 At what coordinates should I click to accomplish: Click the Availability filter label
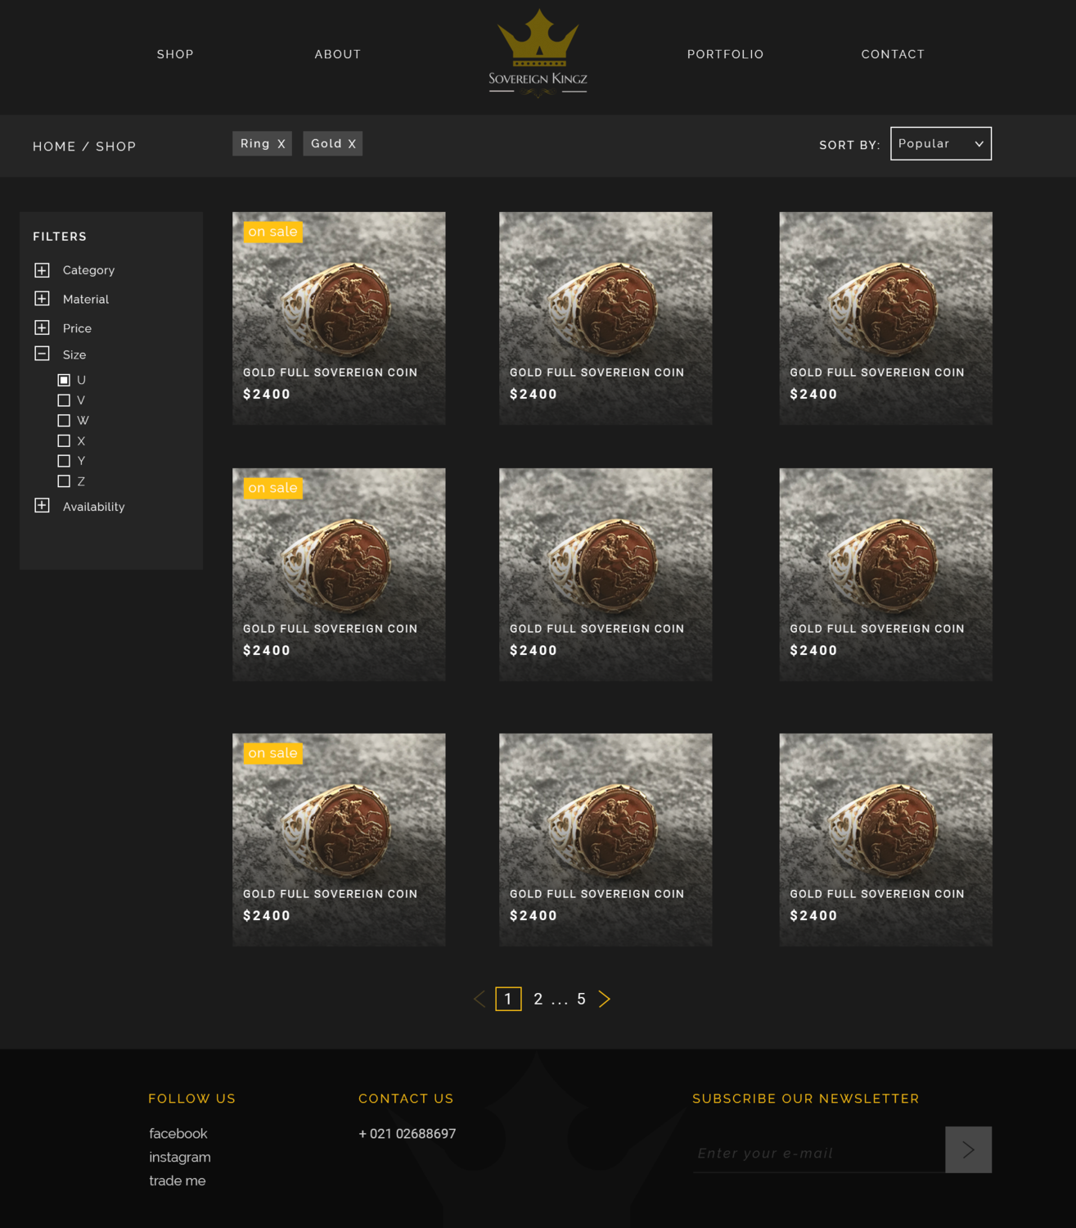coord(94,507)
